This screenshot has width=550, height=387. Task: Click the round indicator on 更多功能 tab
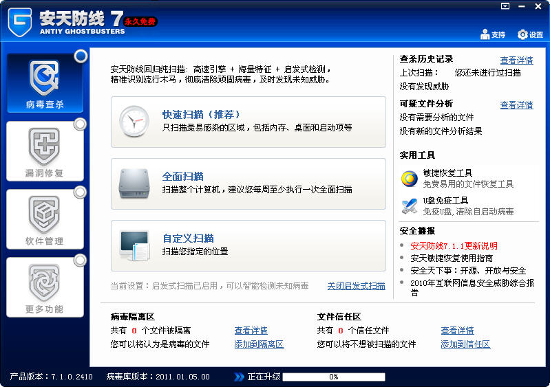pos(81,260)
